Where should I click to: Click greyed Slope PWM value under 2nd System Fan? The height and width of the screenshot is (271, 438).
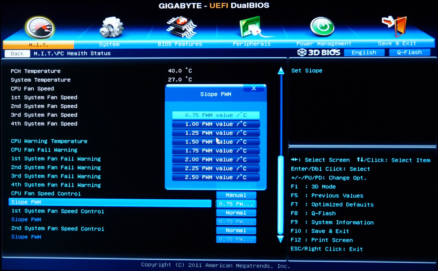(x=236, y=239)
